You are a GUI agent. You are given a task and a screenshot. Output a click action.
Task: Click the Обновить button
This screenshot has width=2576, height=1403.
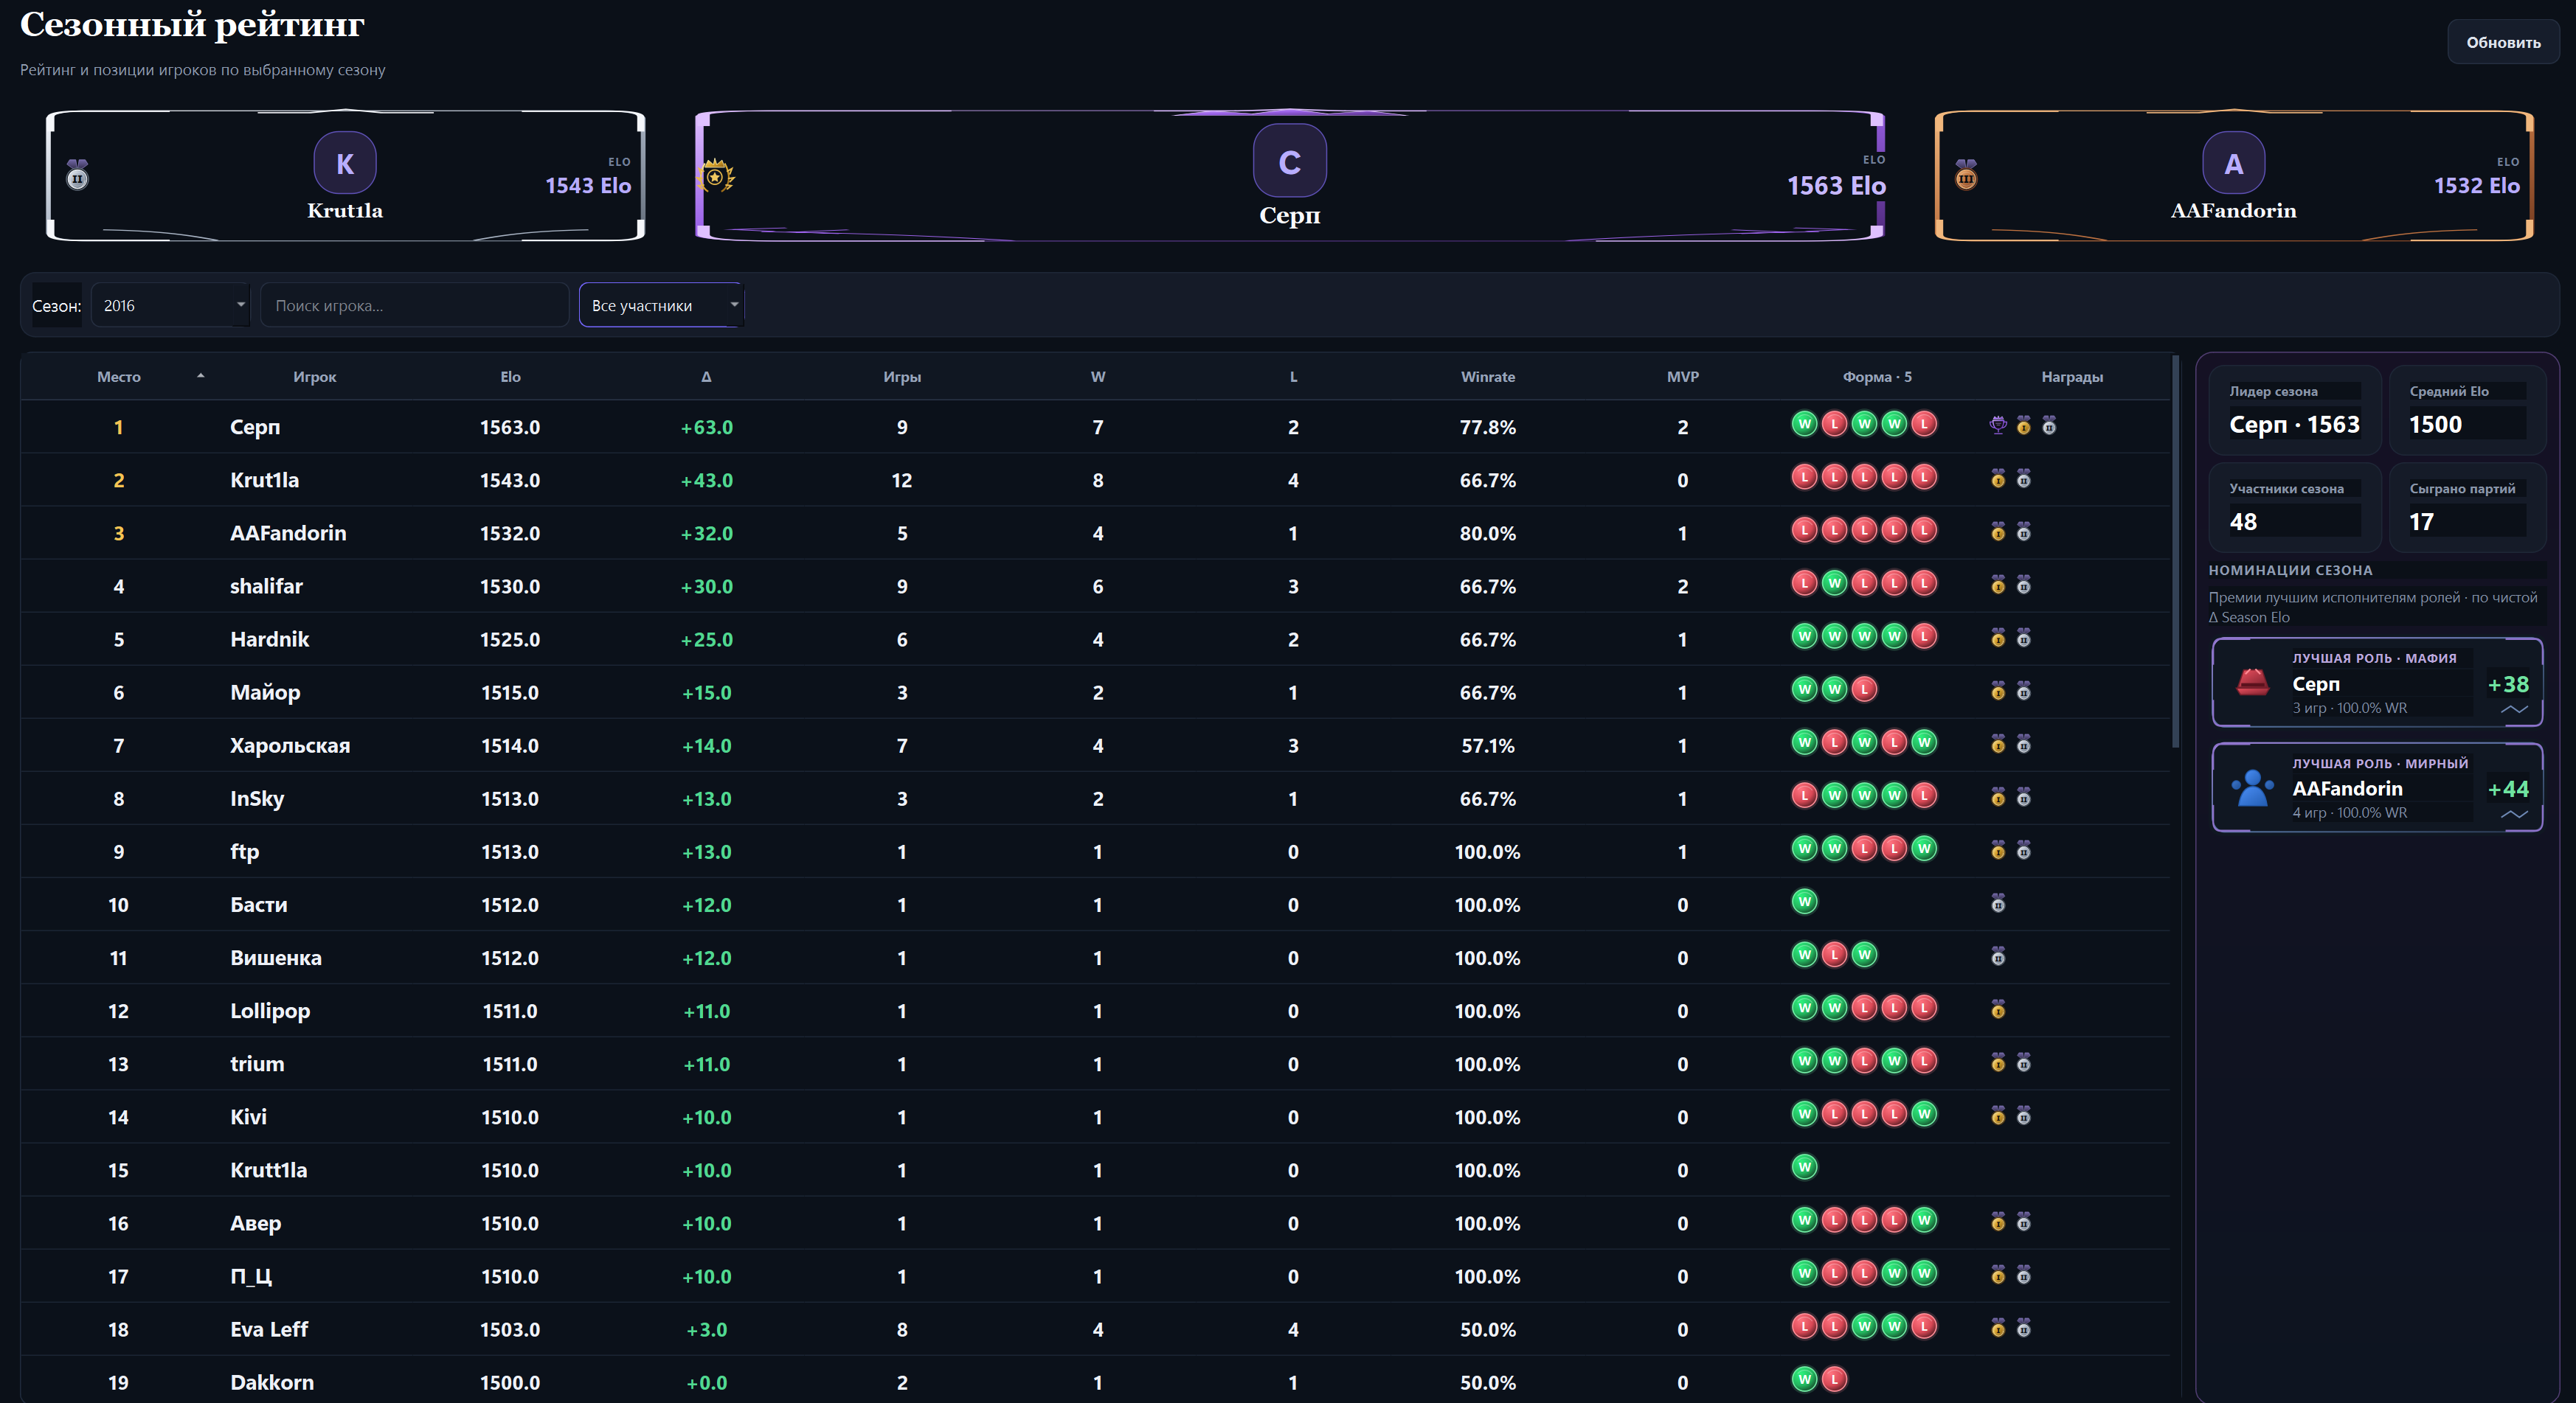(2503, 42)
